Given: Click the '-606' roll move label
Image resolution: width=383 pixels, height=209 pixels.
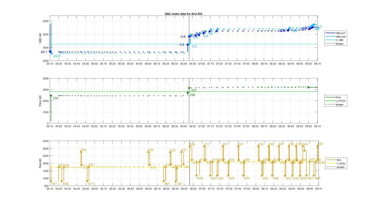Looking at the screenshot, I should [65, 184].
